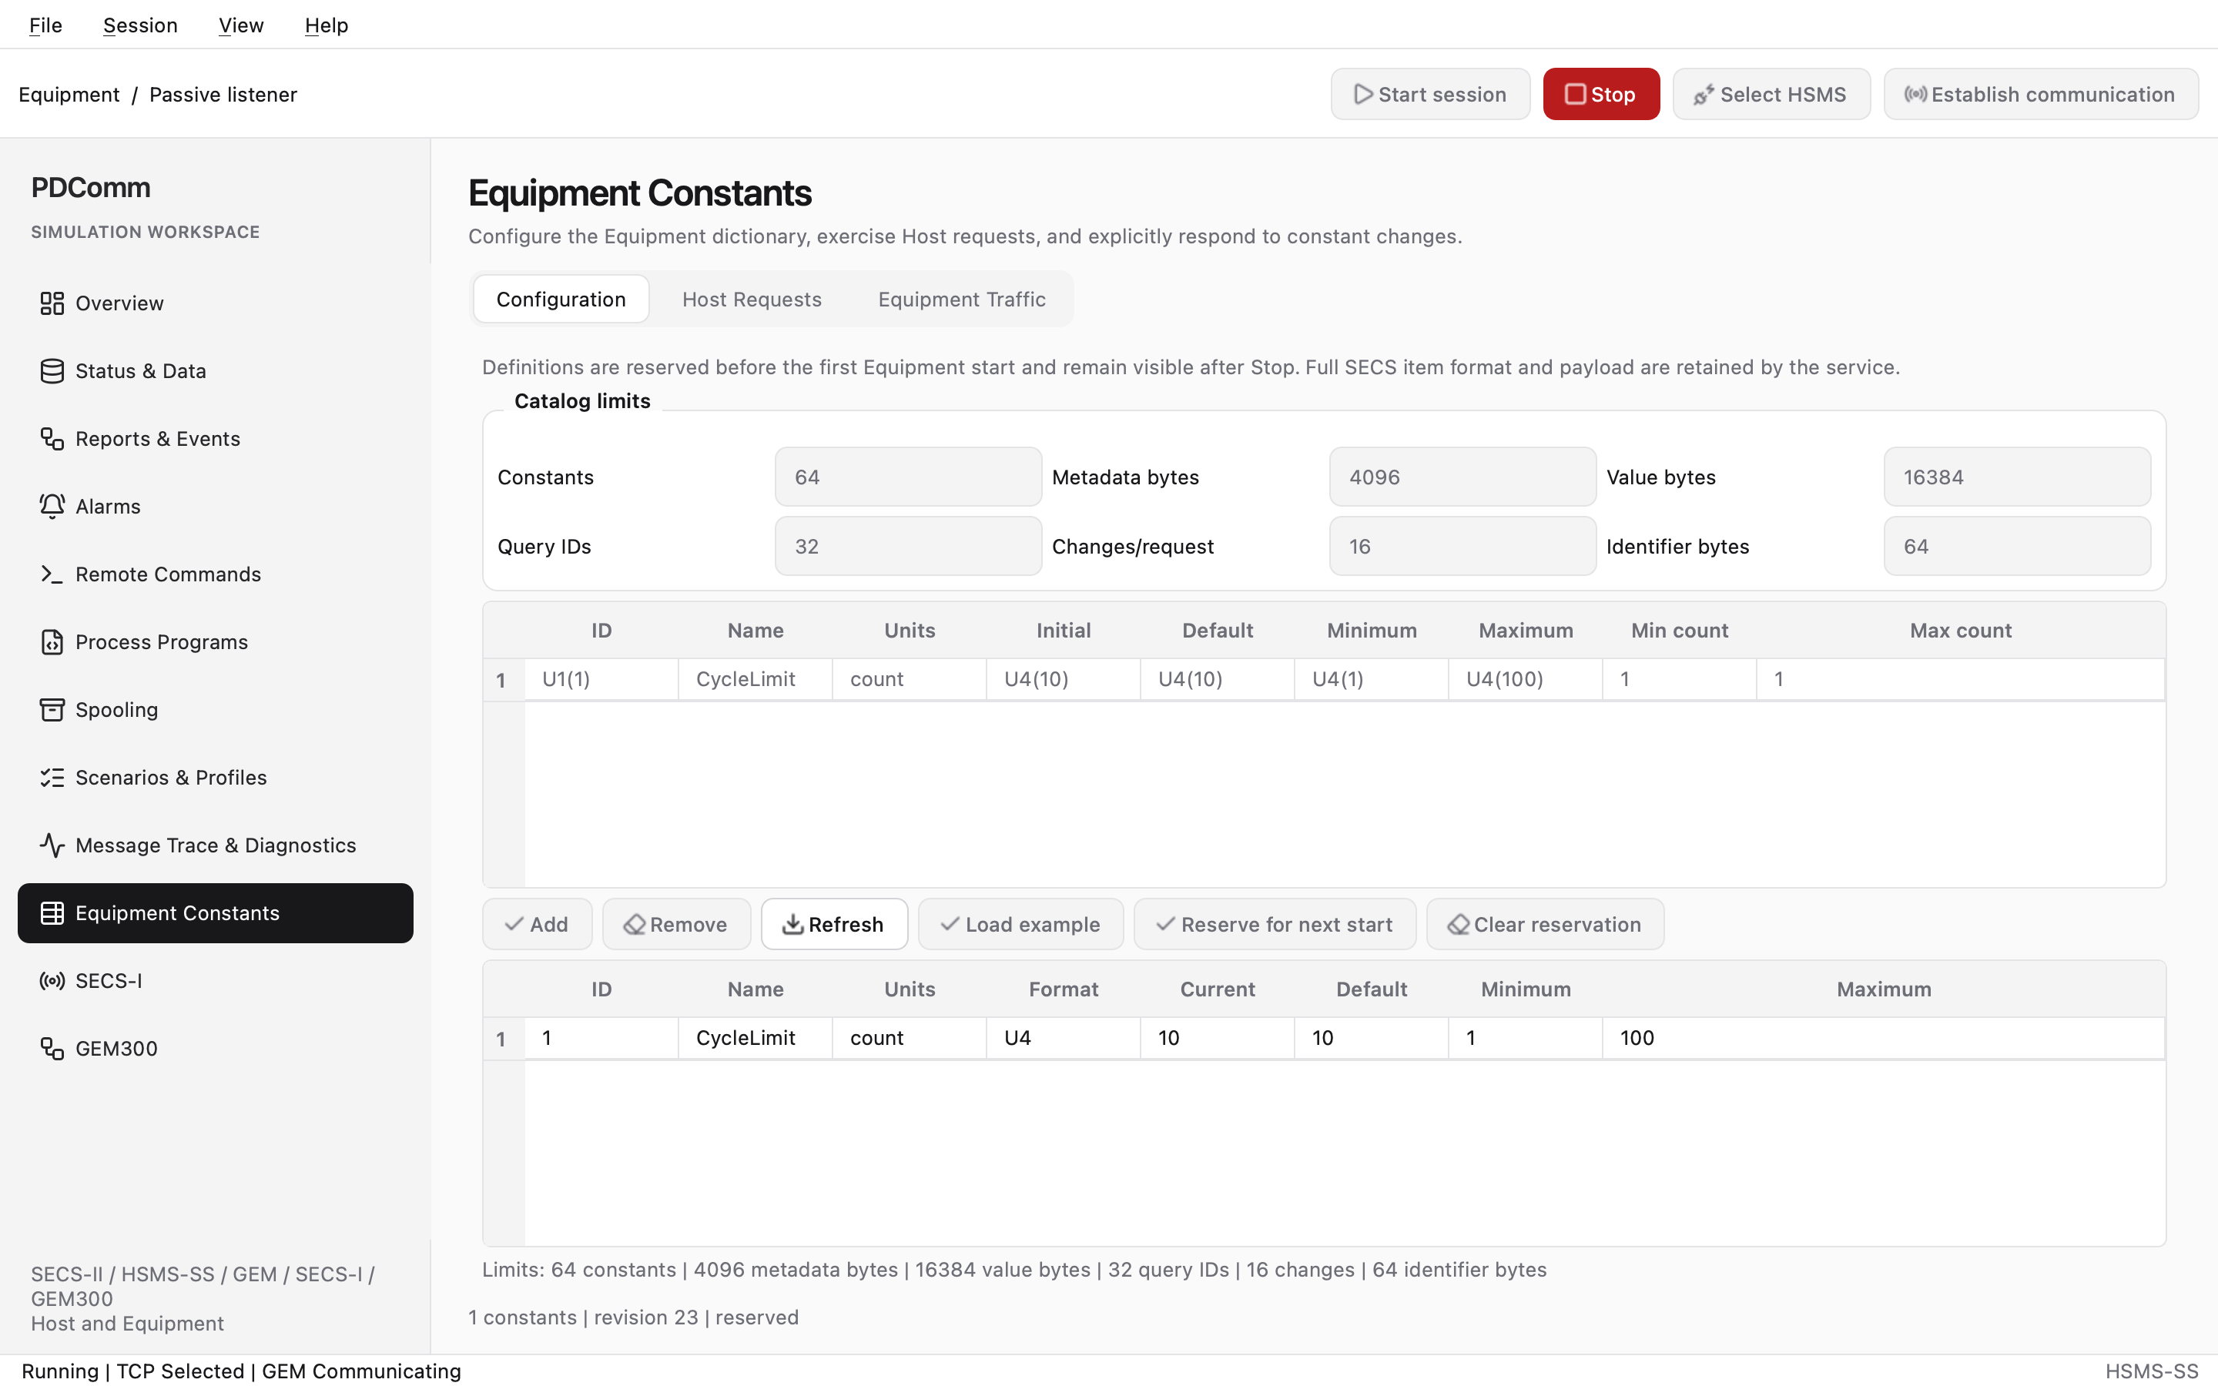Open the Spooling label

tap(116, 711)
